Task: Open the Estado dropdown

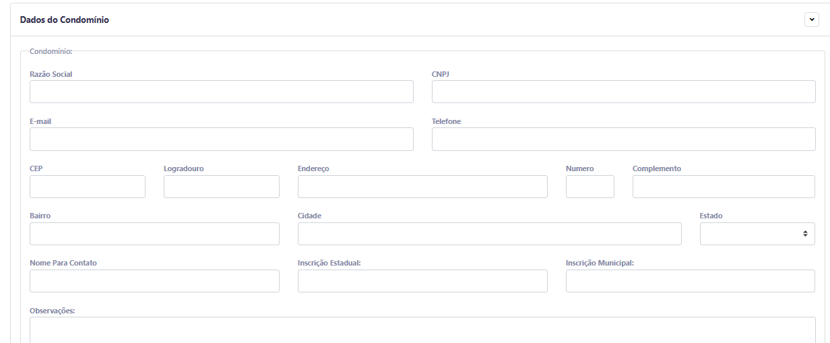Action: pos(757,234)
